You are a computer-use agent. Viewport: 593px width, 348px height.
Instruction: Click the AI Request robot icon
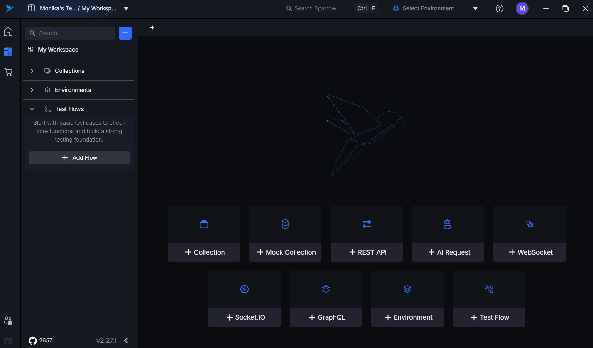coord(448,224)
